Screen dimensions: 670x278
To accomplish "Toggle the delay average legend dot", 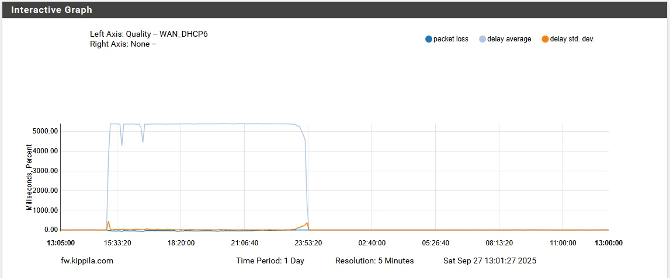I will pos(482,39).
